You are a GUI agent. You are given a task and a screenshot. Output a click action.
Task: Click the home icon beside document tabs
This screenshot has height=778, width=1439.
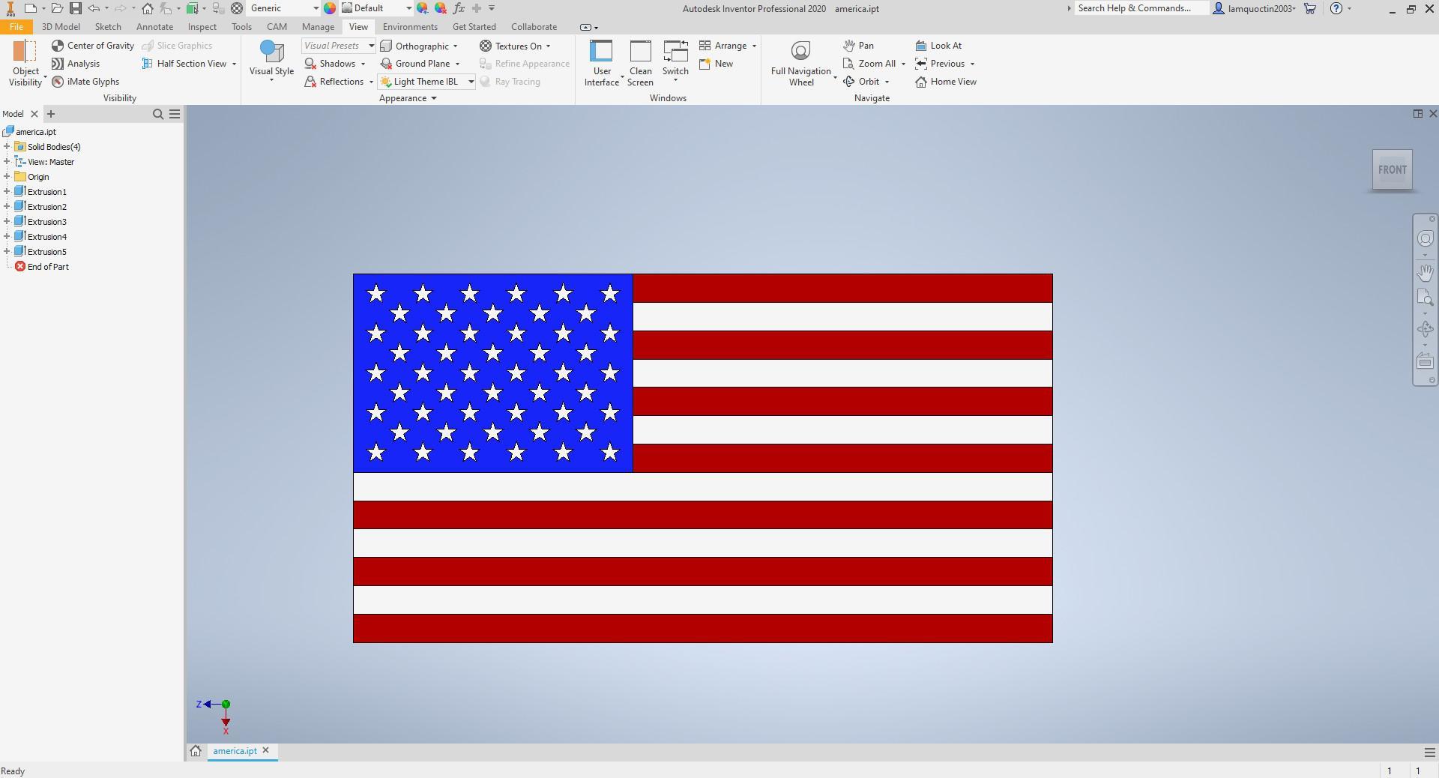click(196, 751)
